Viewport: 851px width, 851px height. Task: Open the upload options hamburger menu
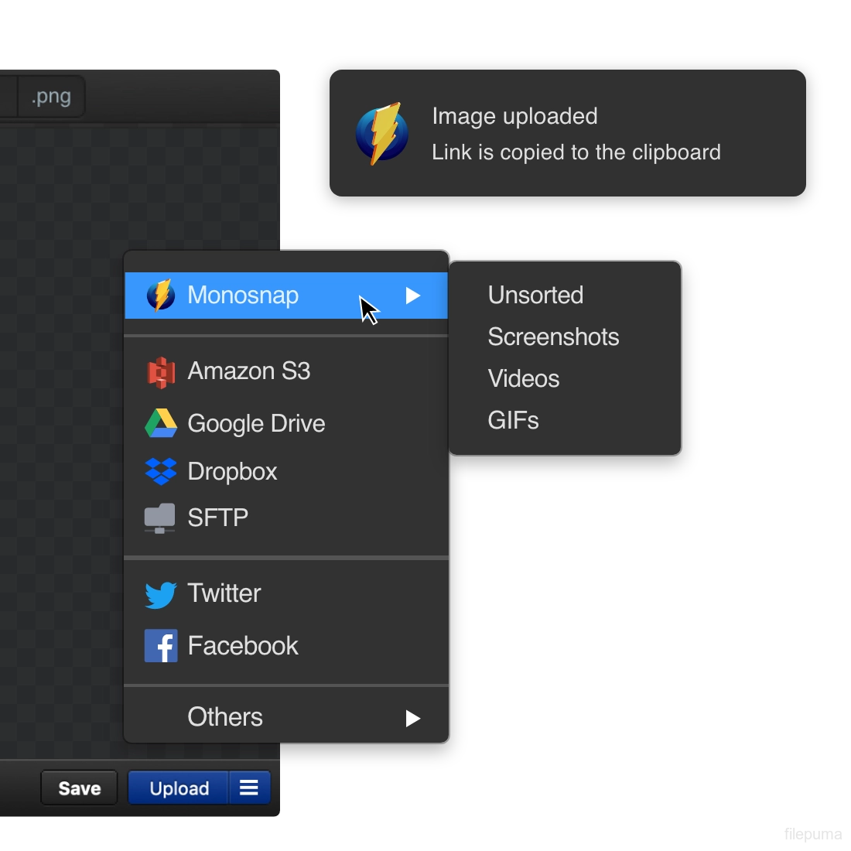(249, 788)
